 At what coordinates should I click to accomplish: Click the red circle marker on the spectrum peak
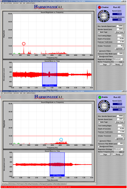click(x=24, y=44)
